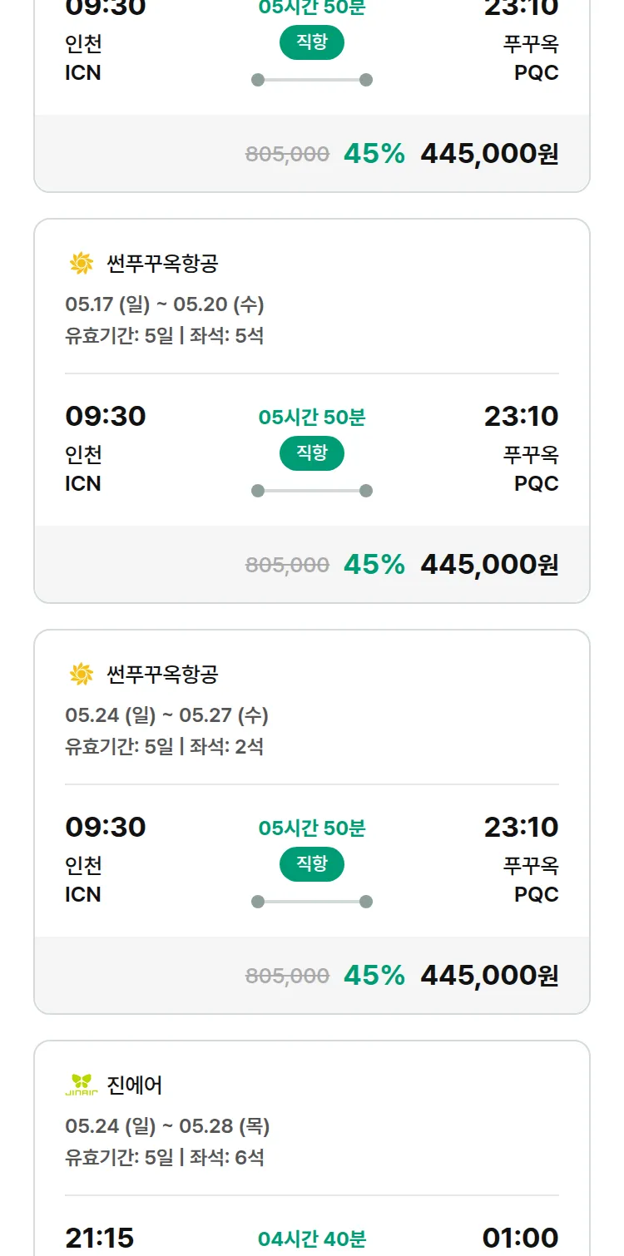
Task: Click the Sun Phu Quoc Airways logo on the 05.17 card
Action: [82, 264]
